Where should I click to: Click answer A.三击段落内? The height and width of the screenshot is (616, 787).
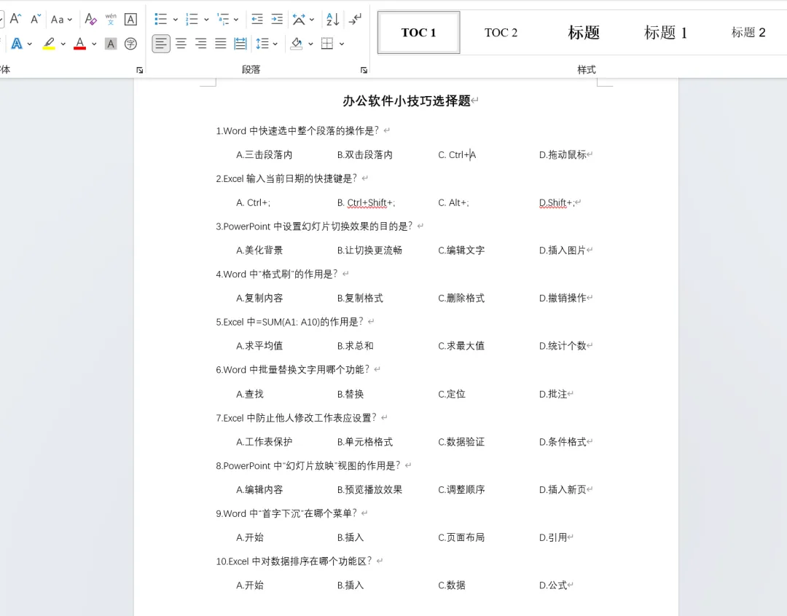[264, 155]
